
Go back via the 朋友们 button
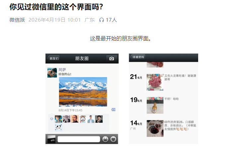(x=53, y=59)
